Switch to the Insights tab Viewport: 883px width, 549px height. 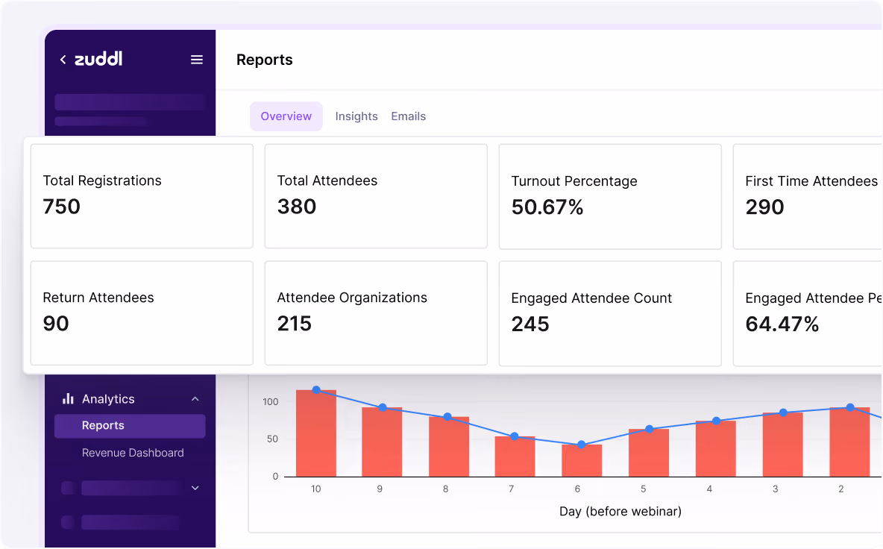click(x=356, y=116)
